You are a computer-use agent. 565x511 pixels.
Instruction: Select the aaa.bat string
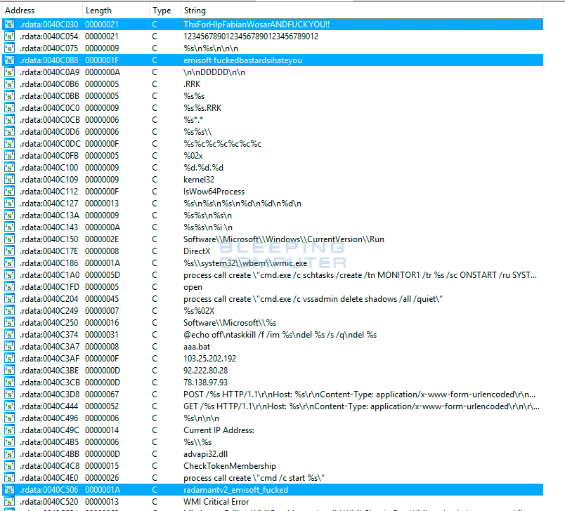point(197,347)
